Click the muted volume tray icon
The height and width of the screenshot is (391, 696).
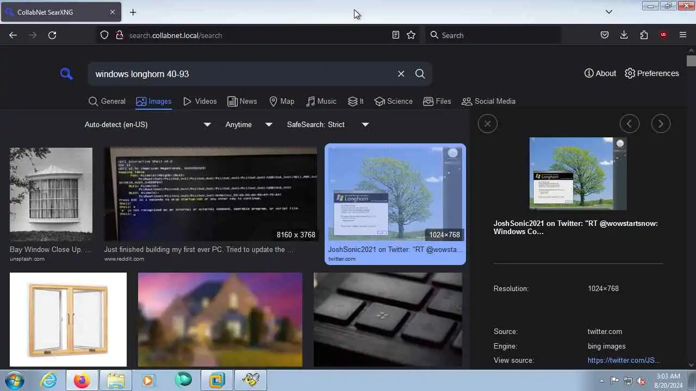[641, 381]
